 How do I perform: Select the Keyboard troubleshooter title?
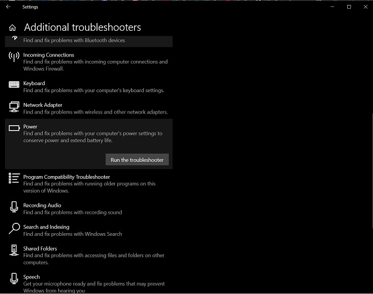pyautogui.click(x=34, y=83)
